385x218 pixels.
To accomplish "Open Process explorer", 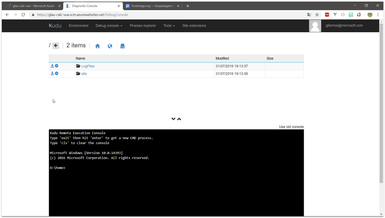I will [143, 26].
